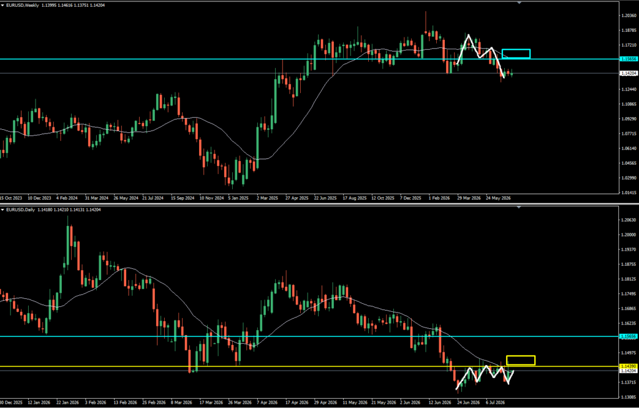The width and height of the screenshot is (639, 408).
Task: Click the 12 Jan 2026 date label
Action: [39, 402]
